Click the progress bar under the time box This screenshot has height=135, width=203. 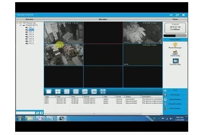tap(175, 36)
